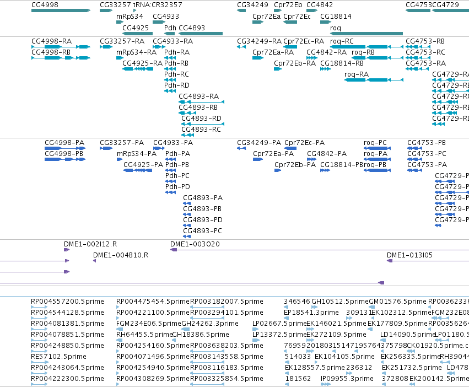
Task: Select the CG4893-RD transcript label
Action: [x=201, y=118]
